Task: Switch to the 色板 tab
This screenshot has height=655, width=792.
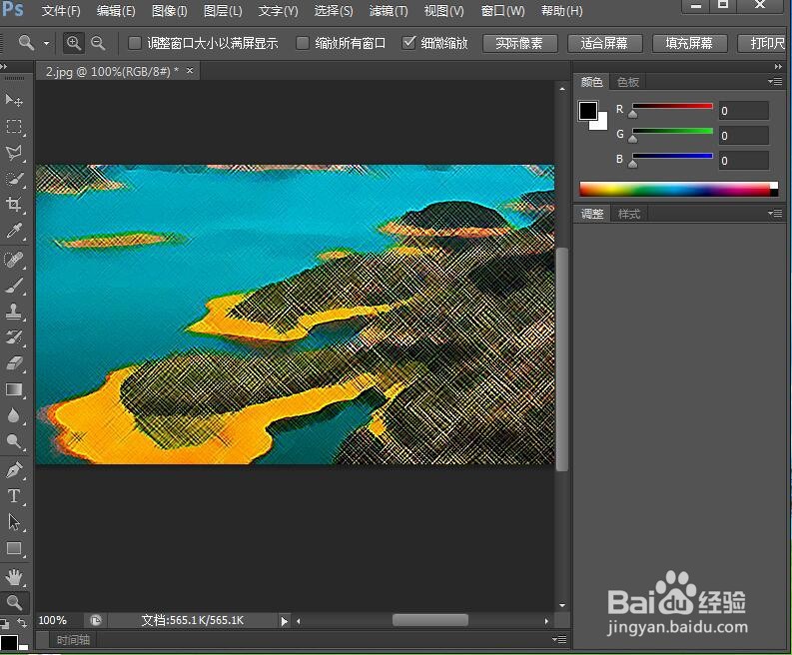Action: coord(628,82)
